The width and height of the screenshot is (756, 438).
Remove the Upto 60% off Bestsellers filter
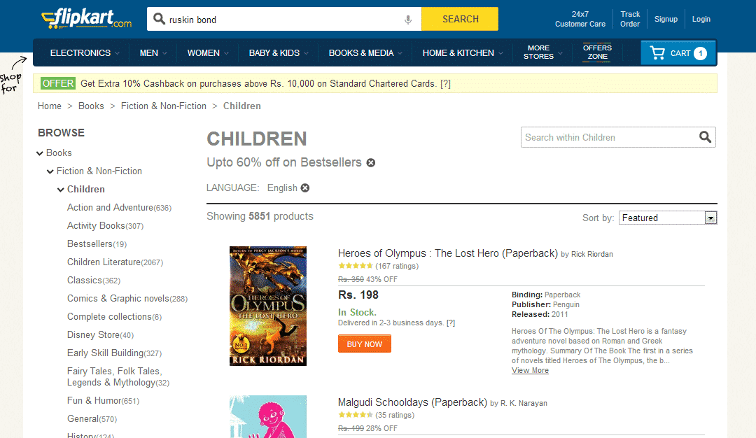[371, 163]
